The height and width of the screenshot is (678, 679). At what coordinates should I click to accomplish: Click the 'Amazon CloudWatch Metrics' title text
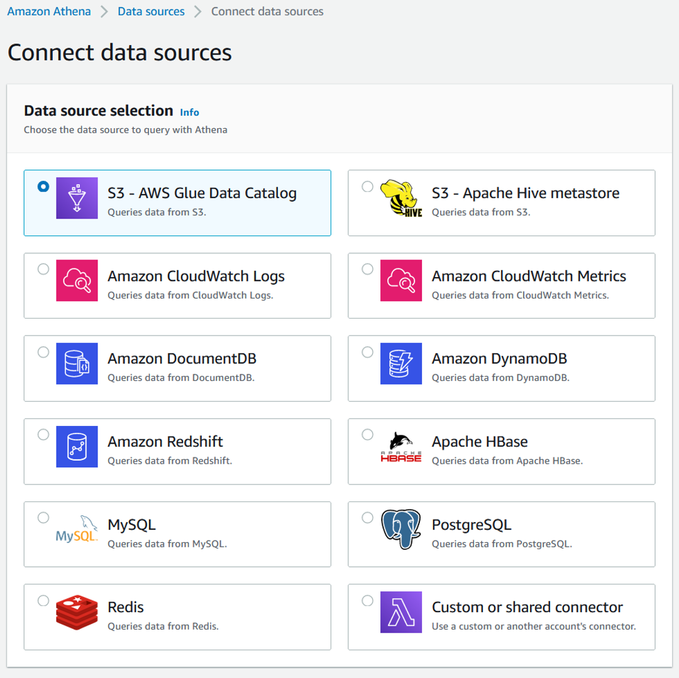pyautogui.click(x=529, y=276)
